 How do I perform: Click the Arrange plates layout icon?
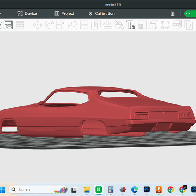[8, 25]
